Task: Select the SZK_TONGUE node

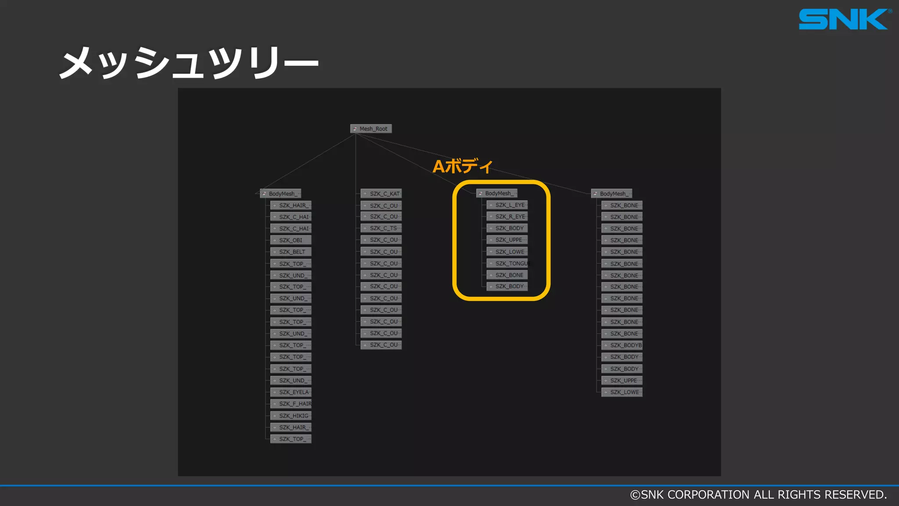Action: tap(508, 264)
